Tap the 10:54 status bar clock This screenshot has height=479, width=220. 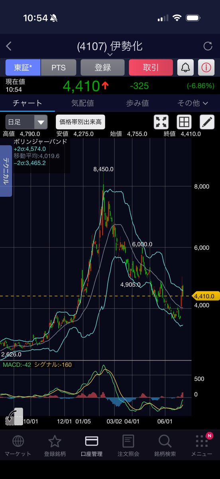point(35,18)
